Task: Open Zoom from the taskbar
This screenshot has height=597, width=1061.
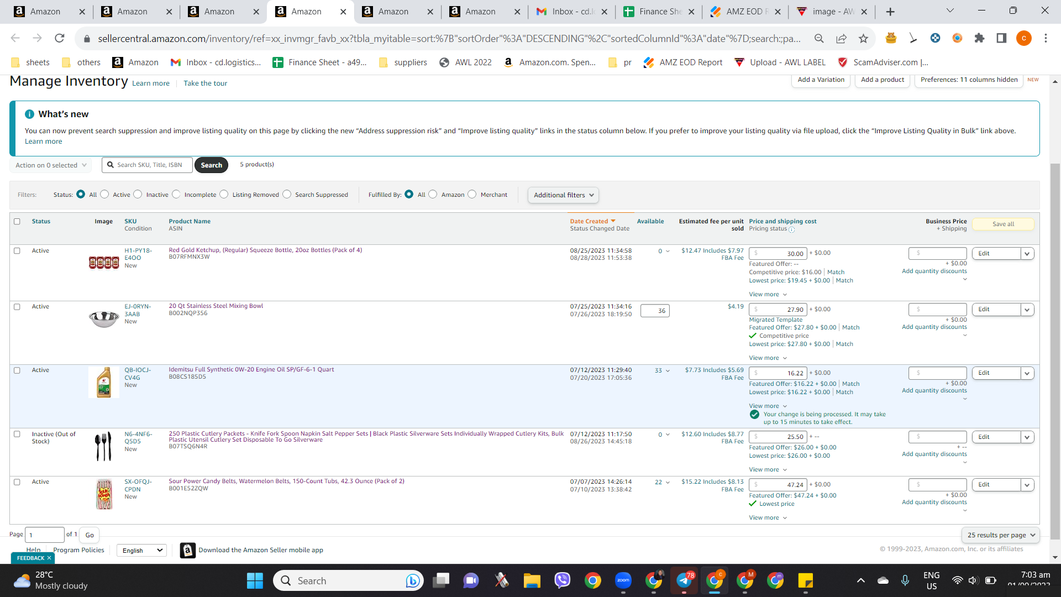Action: pyautogui.click(x=623, y=580)
